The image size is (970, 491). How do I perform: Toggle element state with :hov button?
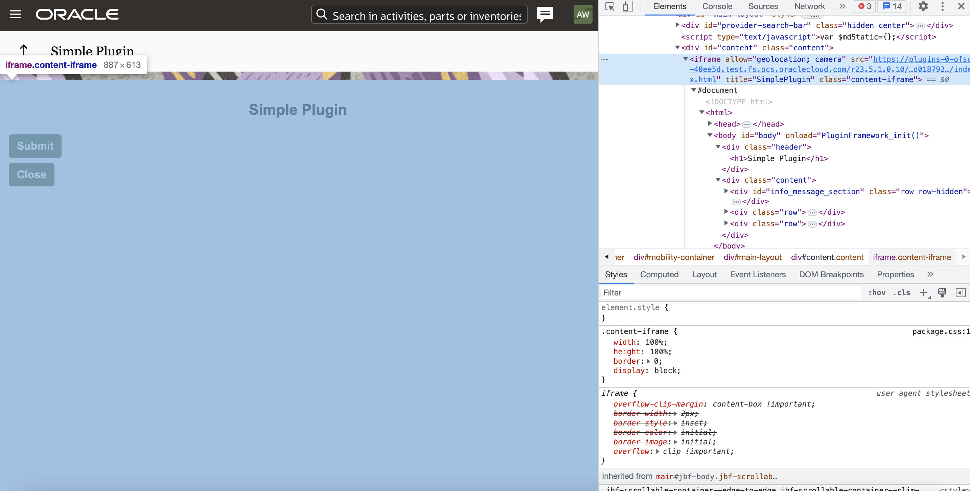point(876,292)
